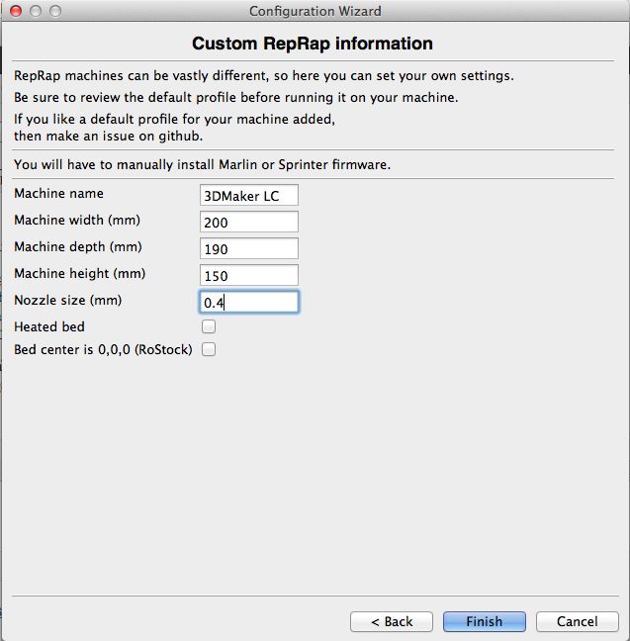Viewport: 630px width, 641px height.
Task: Click the Machine name label
Action: pyautogui.click(x=59, y=193)
